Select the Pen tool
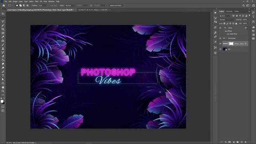 click(3, 72)
